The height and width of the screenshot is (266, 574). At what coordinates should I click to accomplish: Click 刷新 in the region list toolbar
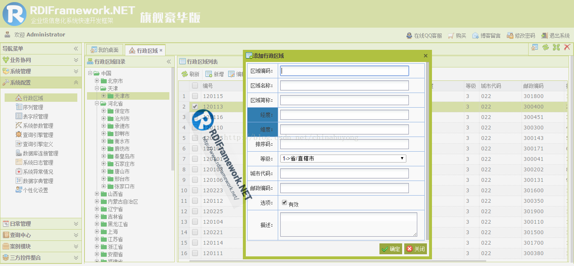tap(190, 74)
